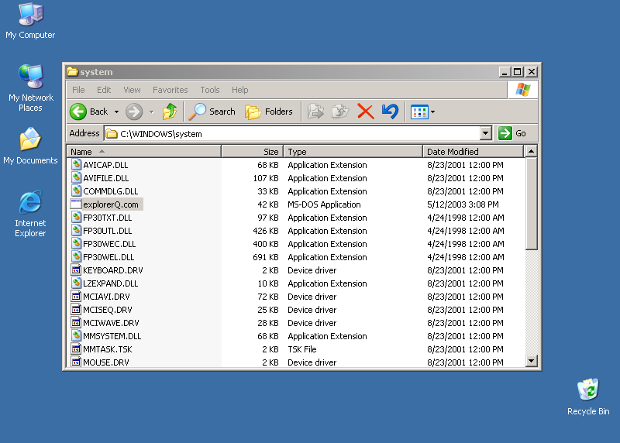Click the 5/12/2003 3:08 PM date
The height and width of the screenshot is (443, 620).
pos(463,204)
